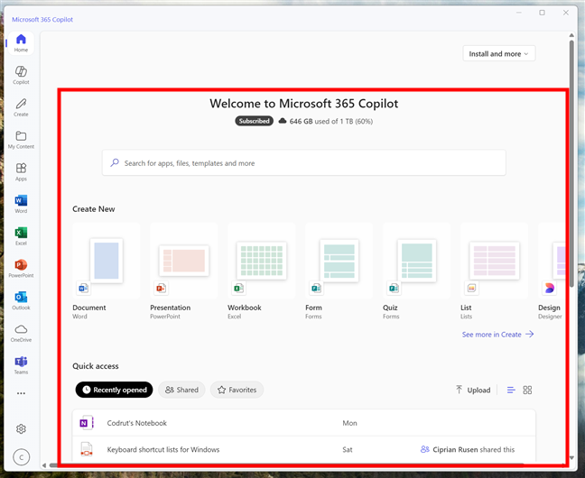Screen dimensions: 585x478
Task: Open Codrut's Notebook file
Action: click(304, 423)
